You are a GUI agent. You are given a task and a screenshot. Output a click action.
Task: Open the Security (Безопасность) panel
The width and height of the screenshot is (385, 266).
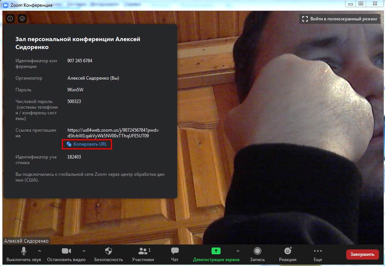109,255
